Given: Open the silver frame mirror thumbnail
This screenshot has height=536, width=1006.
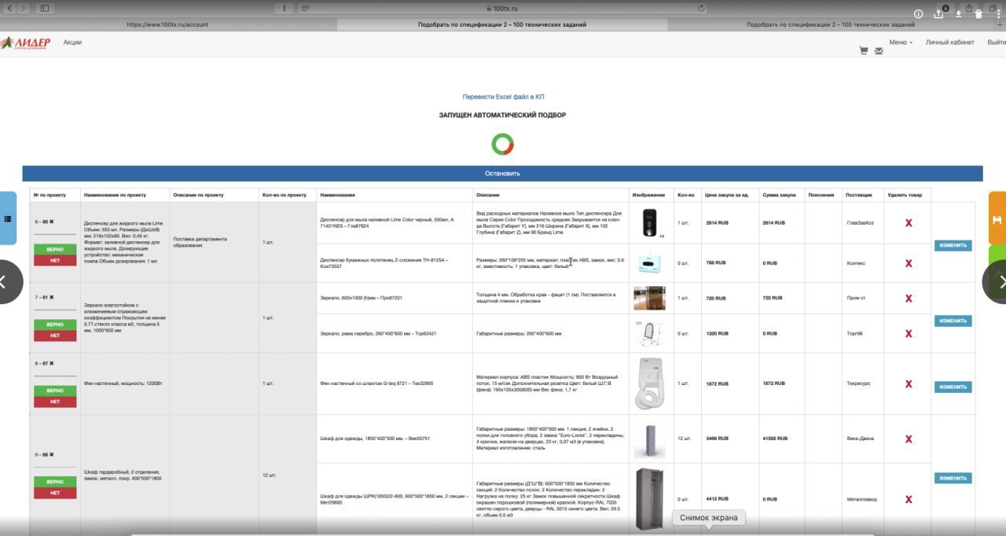Looking at the screenshot, I should (649, 333).
